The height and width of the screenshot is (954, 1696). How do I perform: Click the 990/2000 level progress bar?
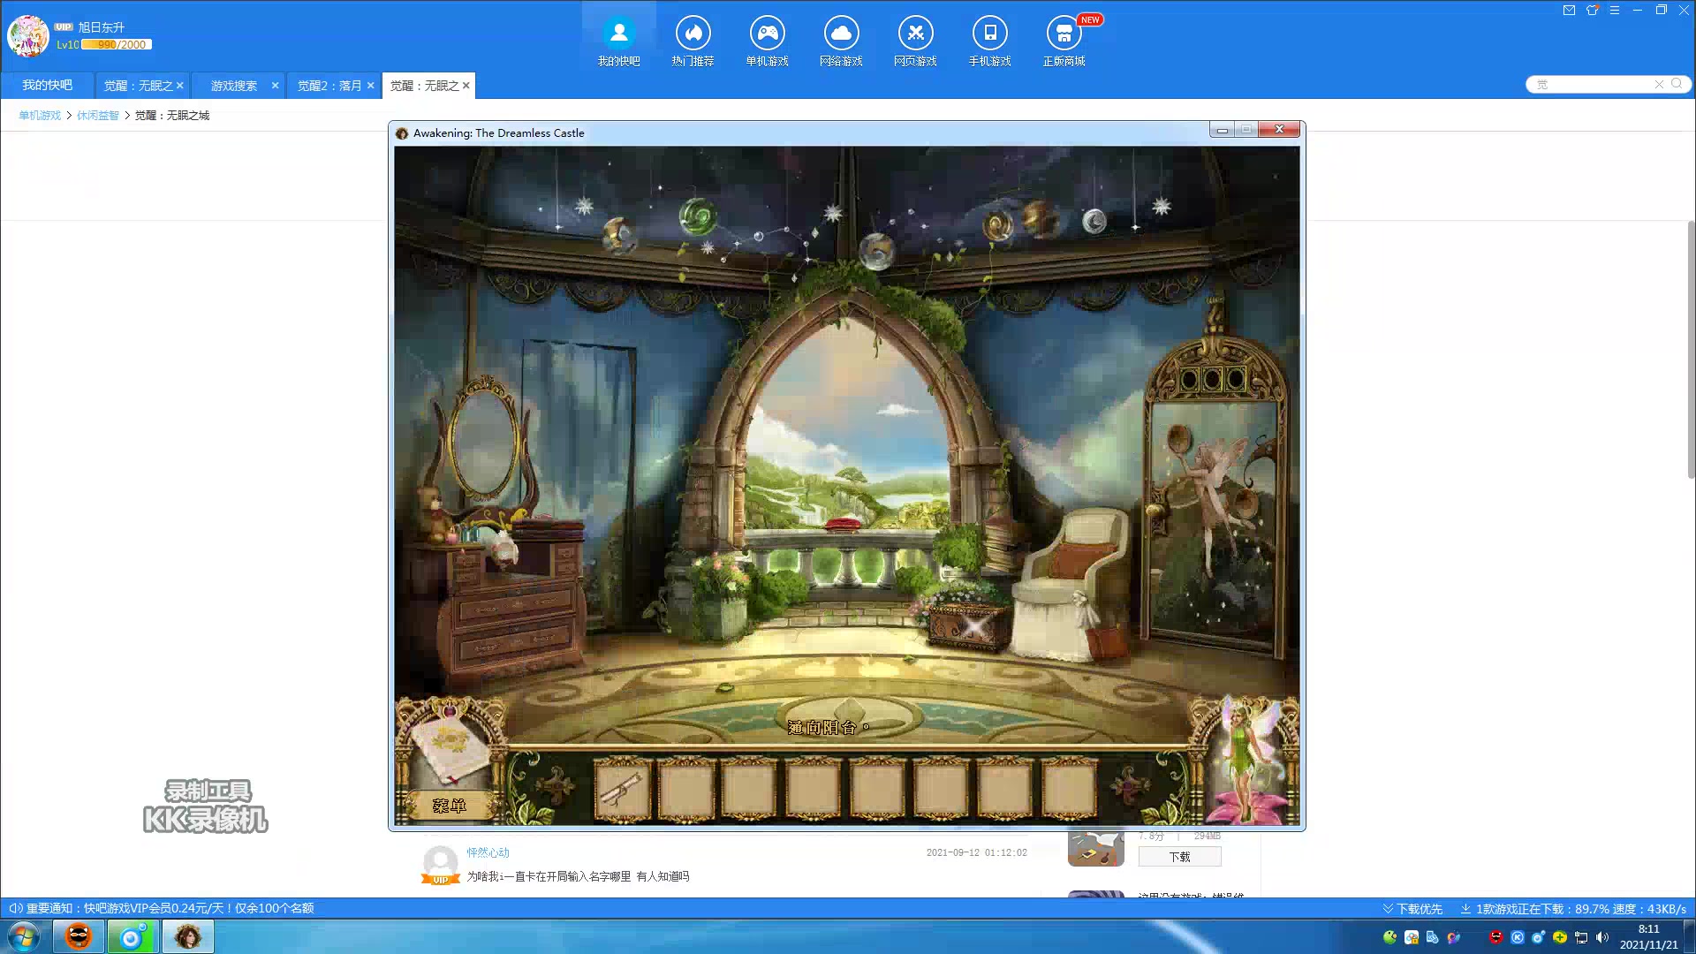pyautogui.click(x=117, y=44)
